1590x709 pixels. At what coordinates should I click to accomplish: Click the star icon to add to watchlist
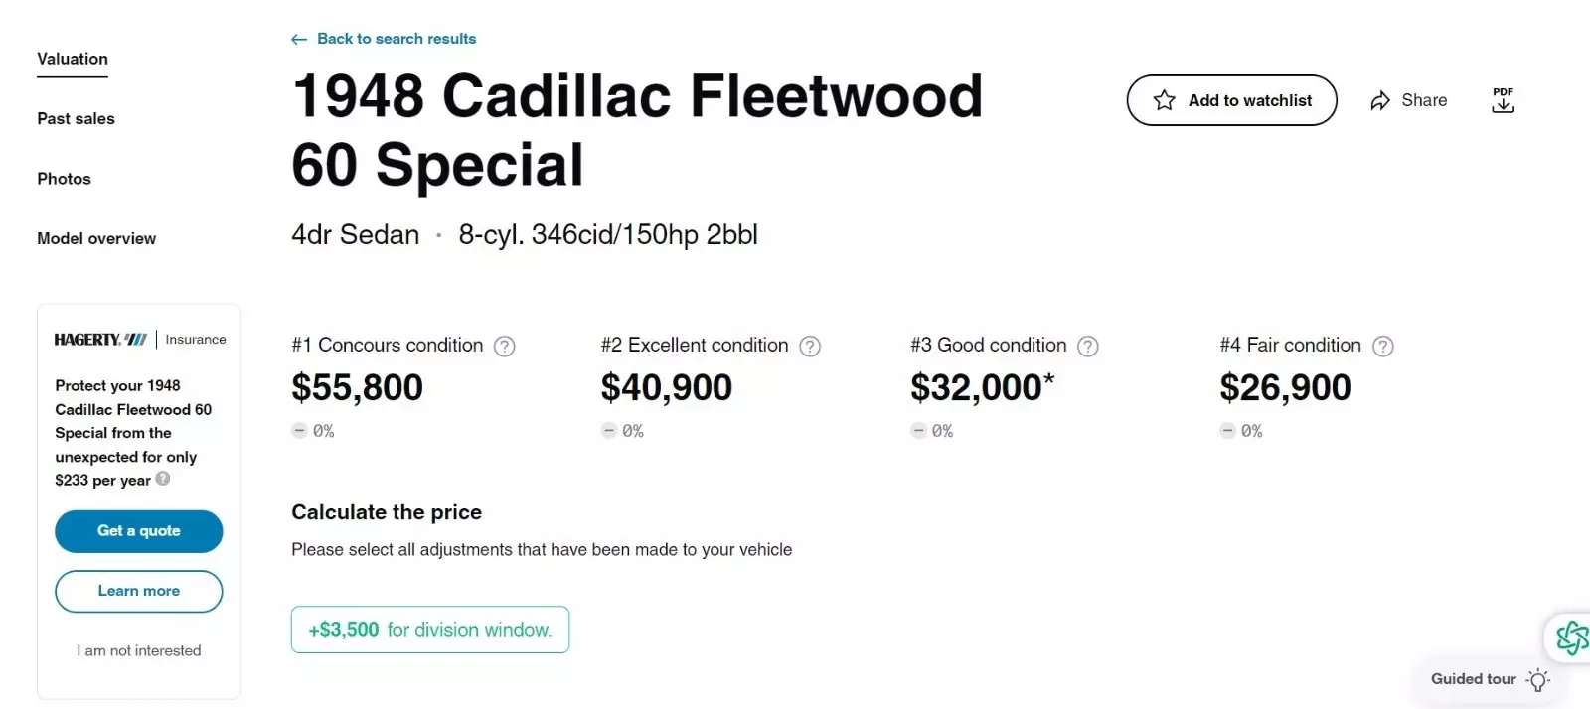[1163, 99]
